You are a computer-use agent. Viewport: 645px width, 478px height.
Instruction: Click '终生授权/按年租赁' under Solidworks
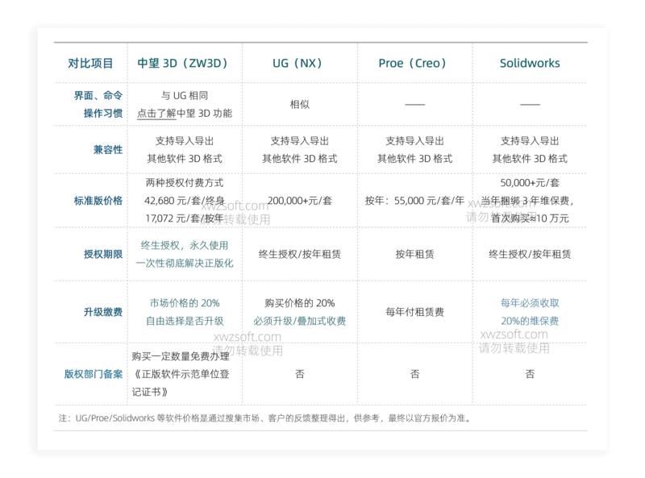point(530,254)
